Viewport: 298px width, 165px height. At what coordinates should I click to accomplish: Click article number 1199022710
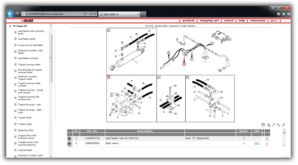point(92,138)
